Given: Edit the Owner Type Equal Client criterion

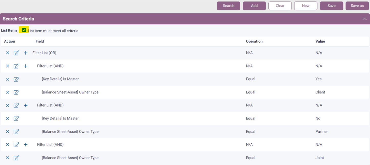Looking at the screenshot, I should tap(16, 92).
